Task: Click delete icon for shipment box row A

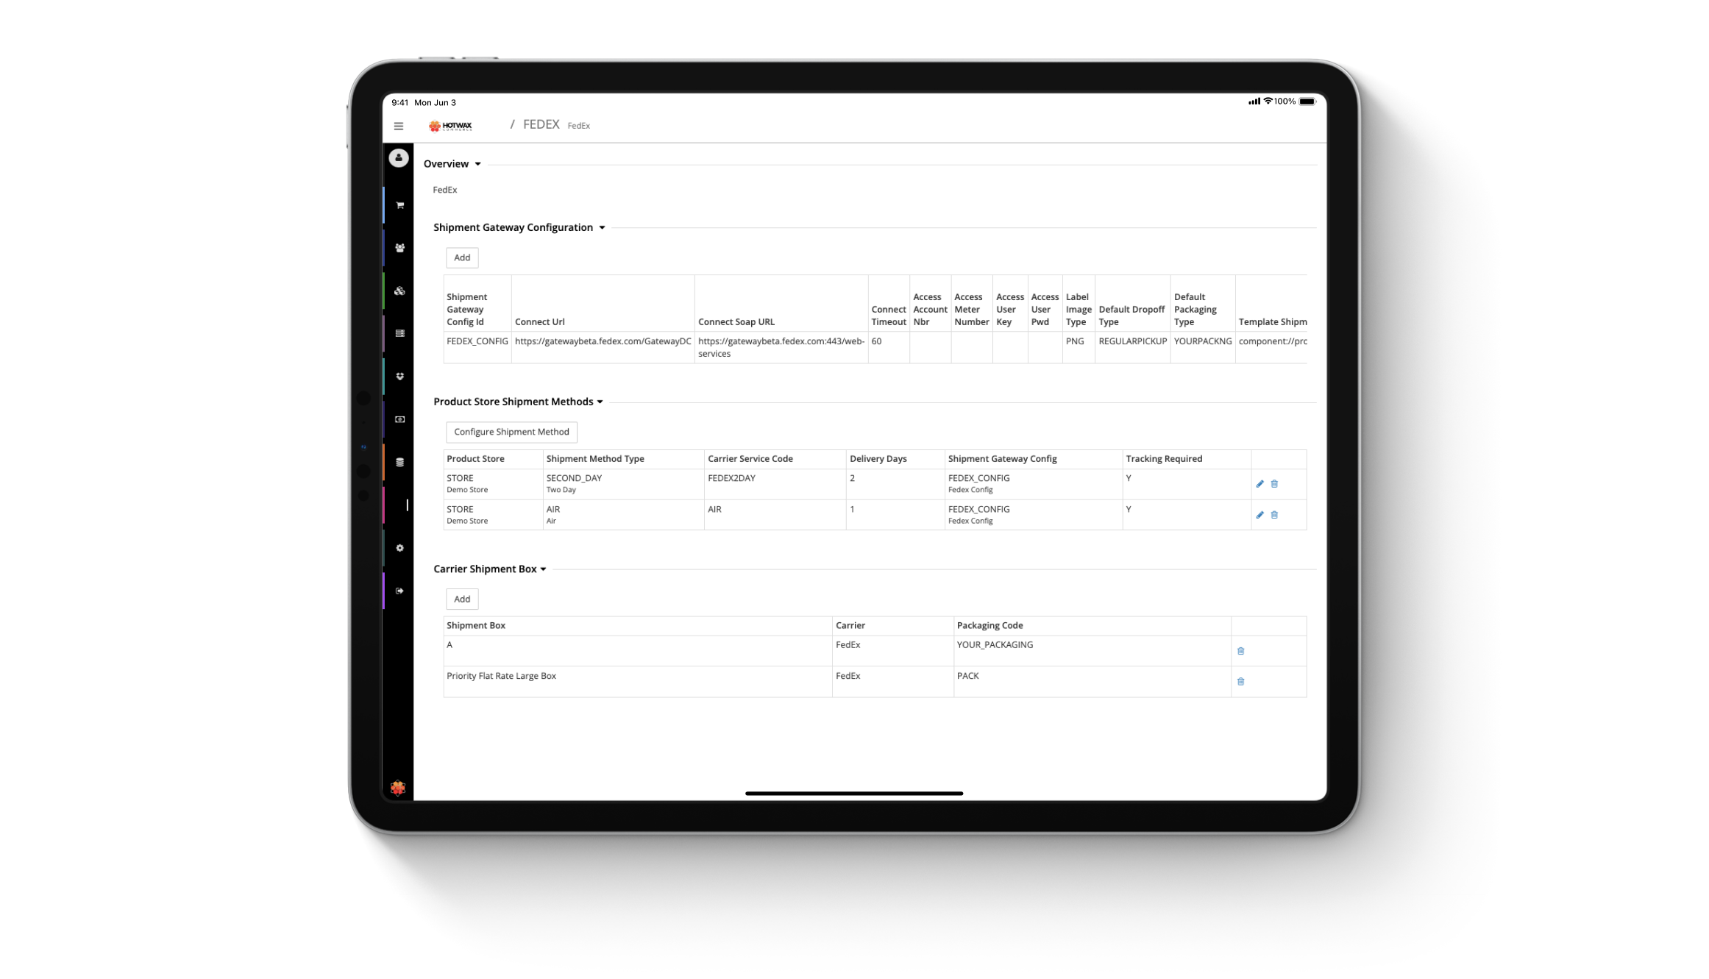Action: coord(1240,650)
